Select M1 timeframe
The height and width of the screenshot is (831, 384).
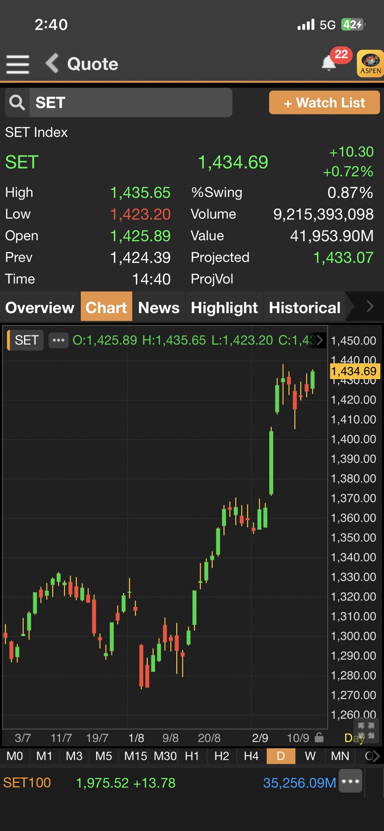coord(44,756)
